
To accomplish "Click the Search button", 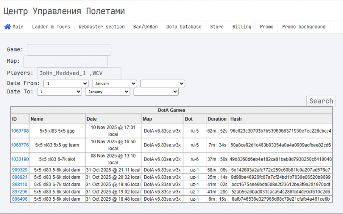I will (x=321, y=101).
